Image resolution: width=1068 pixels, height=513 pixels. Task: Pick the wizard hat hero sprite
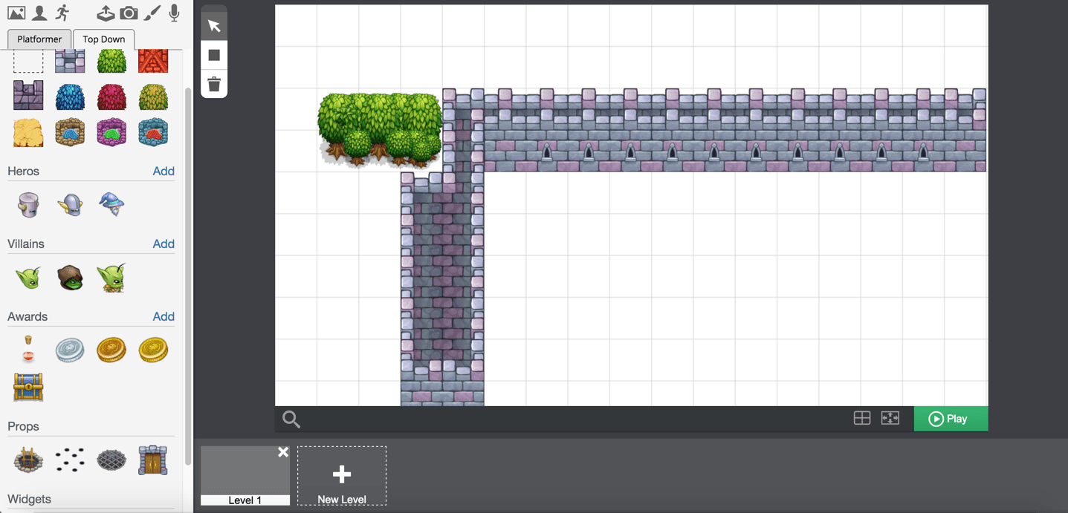(111, 203)
